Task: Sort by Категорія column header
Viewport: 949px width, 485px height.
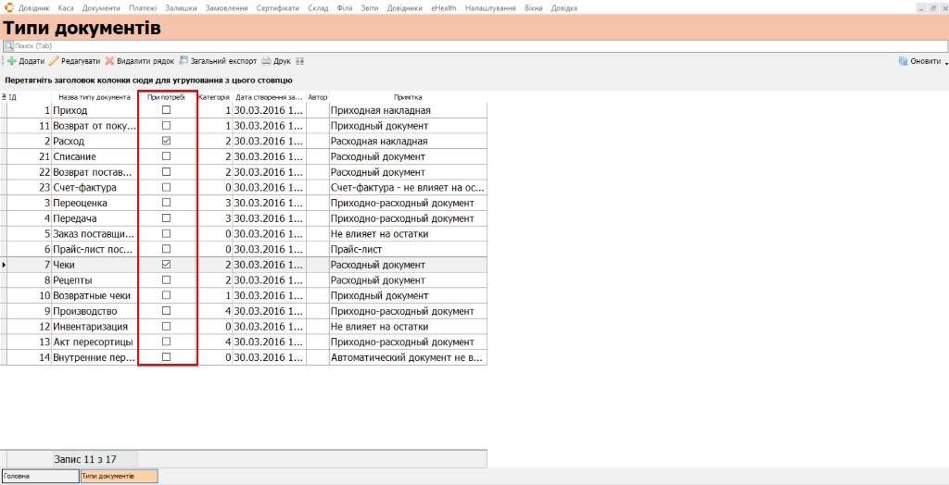Action: (214, 97)
